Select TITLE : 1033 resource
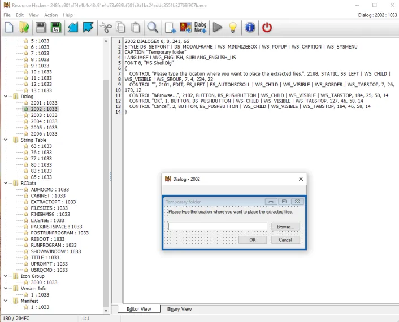The width and height of the screenshot is (399, 322). pos(45,258)
